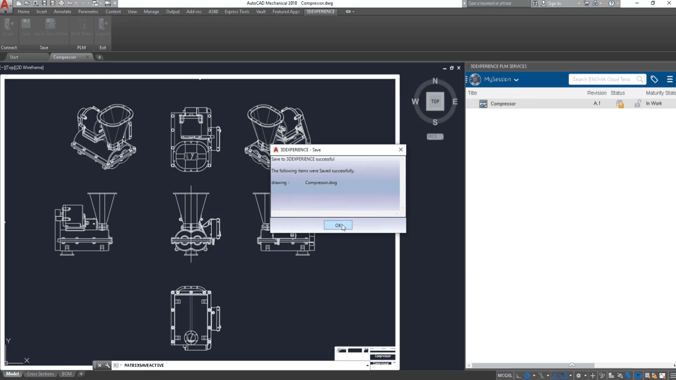Click the Help question mark icon

(611, 3)
